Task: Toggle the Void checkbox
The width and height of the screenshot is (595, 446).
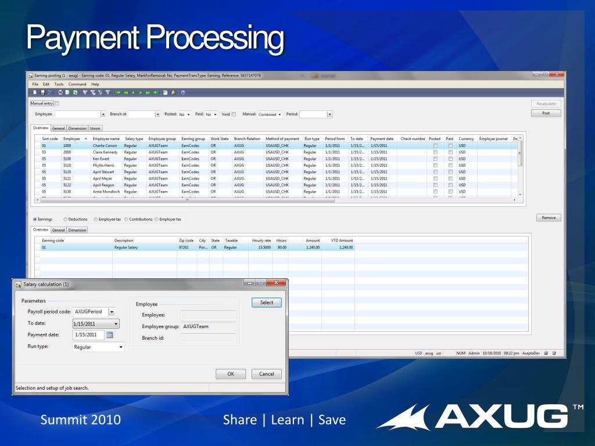Action: click(x=234, y=114)
